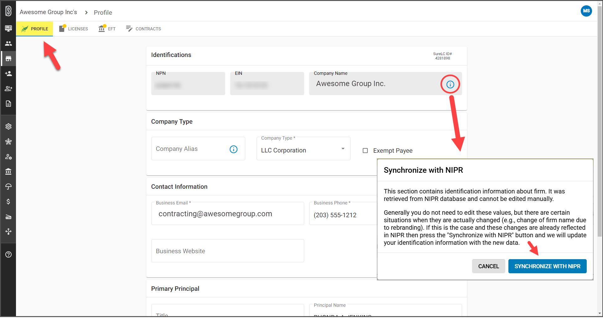Click the breadcrumb chevron arrow

pos(86,13)
